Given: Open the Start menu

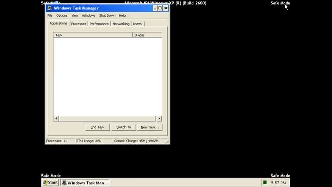Looking at the screenshot, I should 50,182.
